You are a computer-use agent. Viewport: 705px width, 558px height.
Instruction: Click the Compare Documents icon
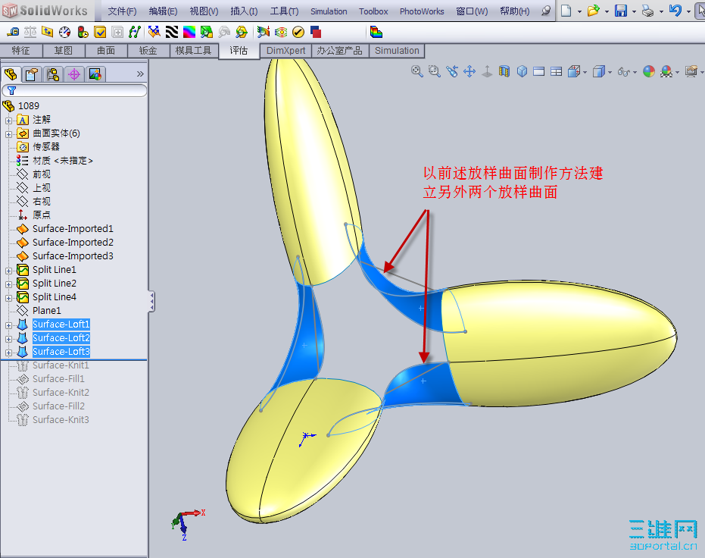(316, 32)
